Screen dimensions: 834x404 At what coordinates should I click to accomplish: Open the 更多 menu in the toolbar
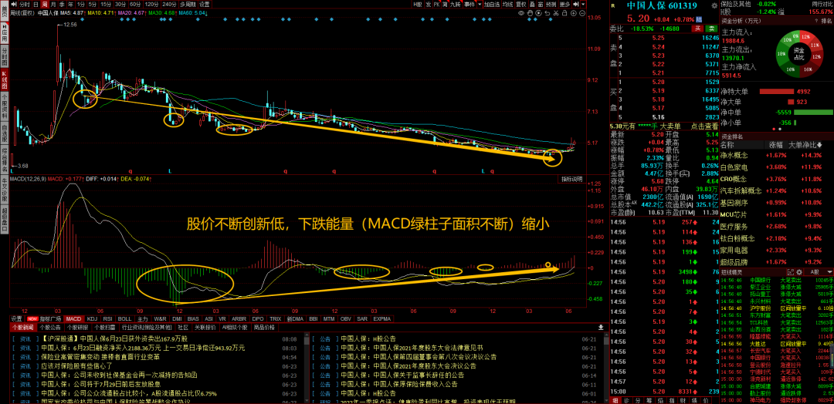point(564,5)
